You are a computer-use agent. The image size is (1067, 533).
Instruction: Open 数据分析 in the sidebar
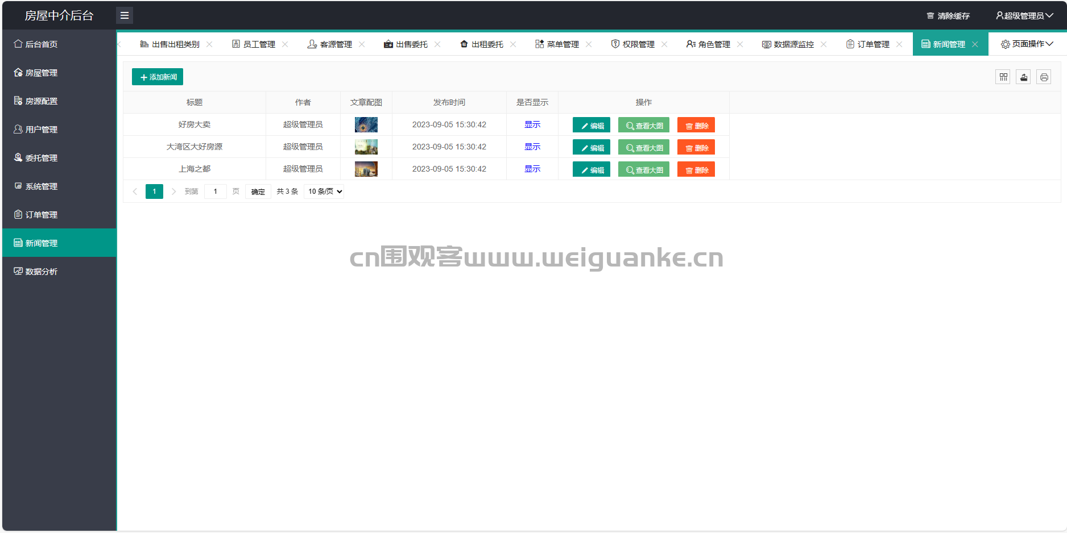click(x=59, y=272)
